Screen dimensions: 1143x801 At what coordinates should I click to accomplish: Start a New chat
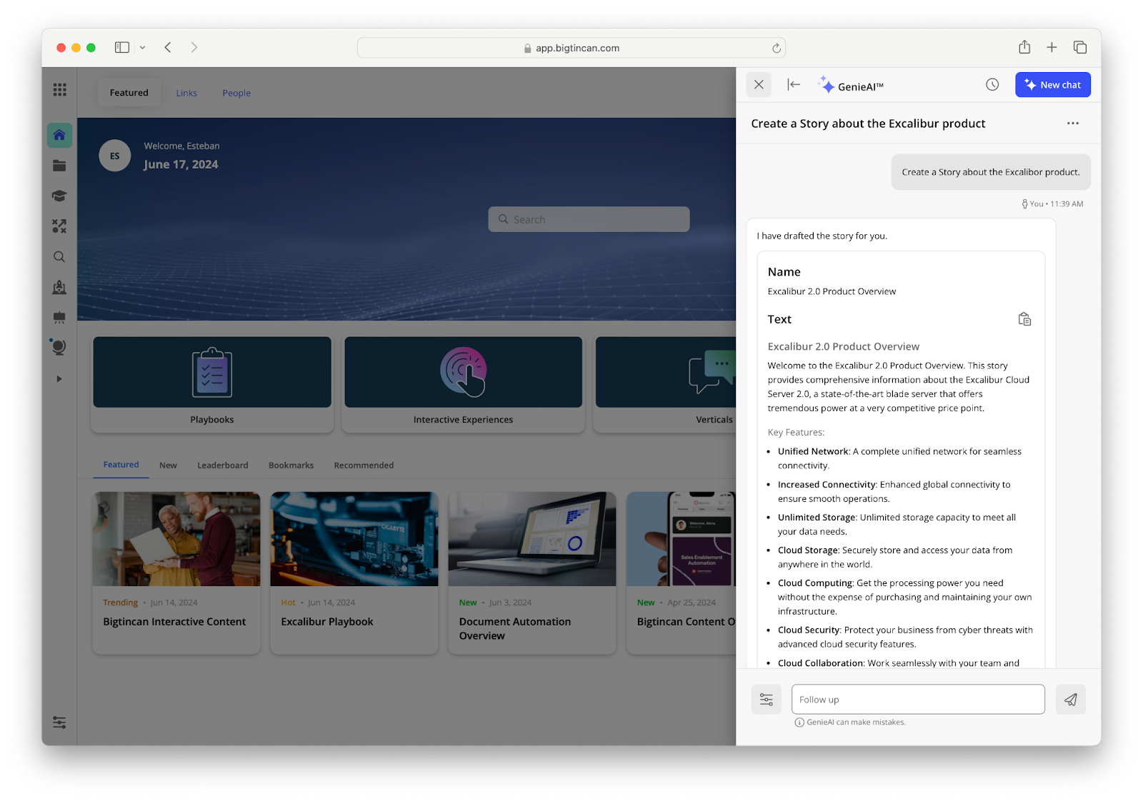(1052, 85)
